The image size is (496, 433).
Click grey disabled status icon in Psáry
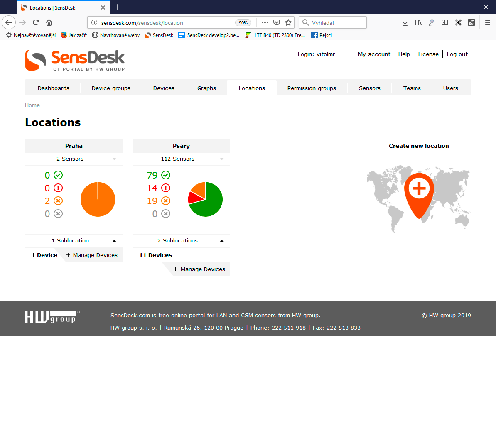tap(166, 214)
